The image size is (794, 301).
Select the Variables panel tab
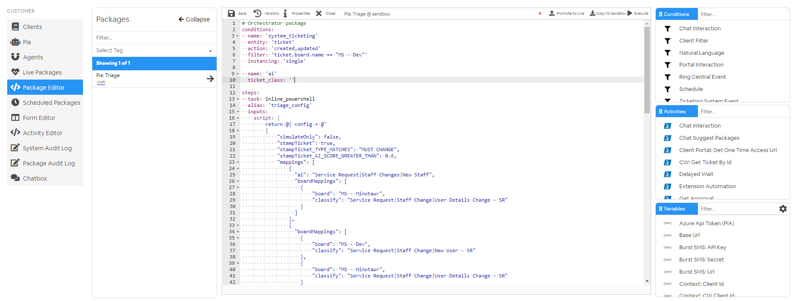click(676, 209)
